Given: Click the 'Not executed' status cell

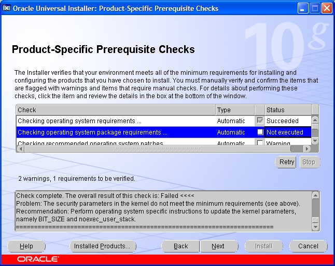Looking at the screenshot, I should [x=288, y=132].
